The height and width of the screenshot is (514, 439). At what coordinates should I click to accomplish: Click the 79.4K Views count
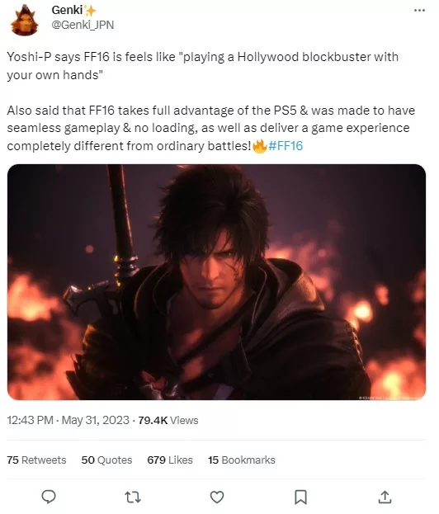168,420
